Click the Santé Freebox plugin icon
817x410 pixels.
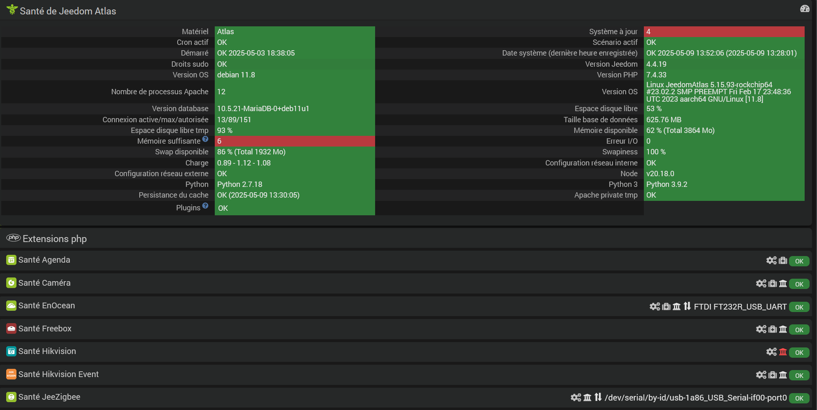(x=11, y=328)
